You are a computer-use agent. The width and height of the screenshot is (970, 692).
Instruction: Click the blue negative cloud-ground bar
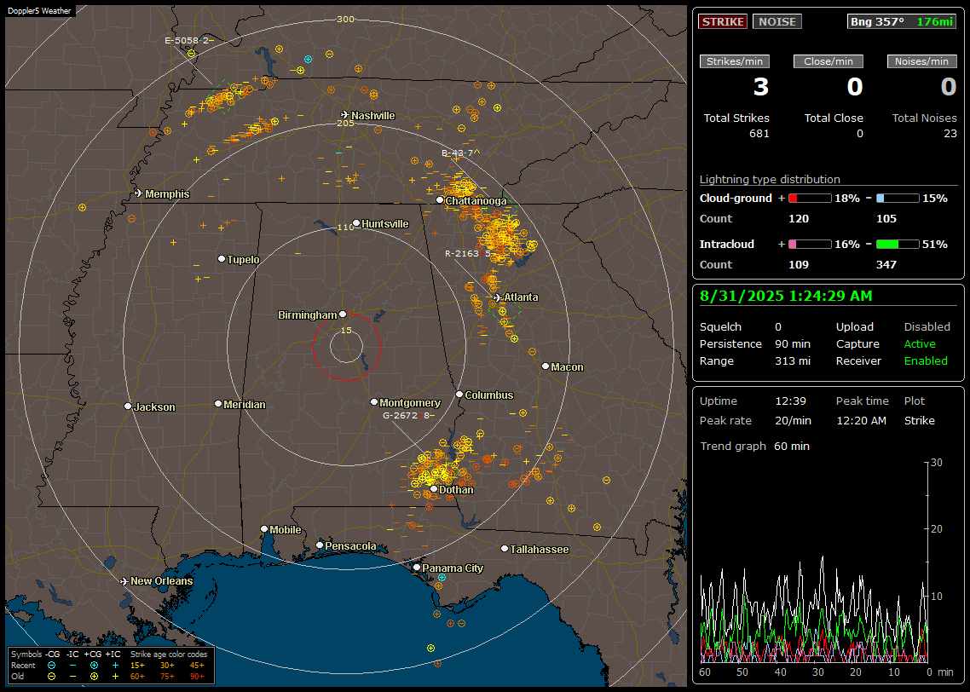pos(898,199)
